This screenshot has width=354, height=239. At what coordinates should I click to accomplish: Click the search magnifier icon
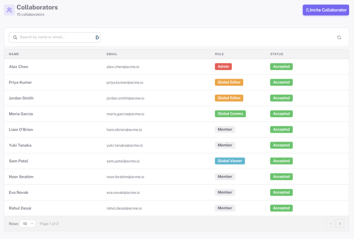click(15, 37)
